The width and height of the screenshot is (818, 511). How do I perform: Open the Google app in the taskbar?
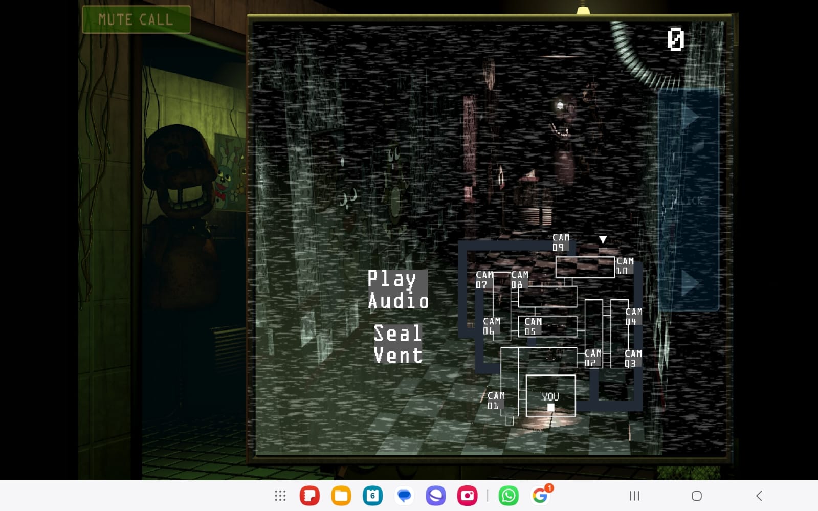[540, 496]
